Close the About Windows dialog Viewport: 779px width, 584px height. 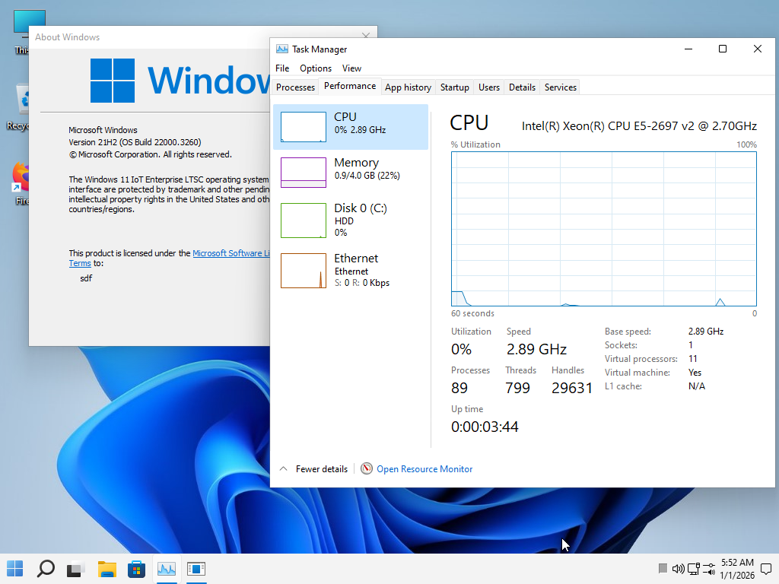[366, 36]
